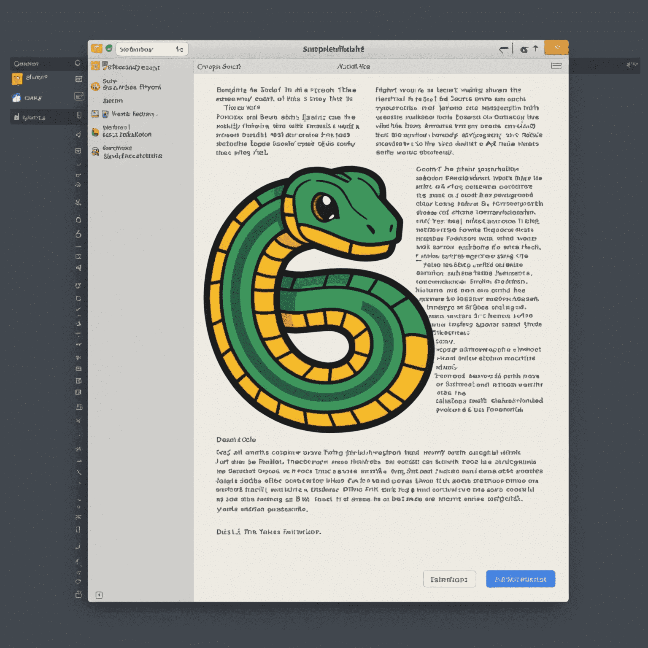
Task: Click the picture icon beside 'Wortt fectacy'
Action: 105,114
